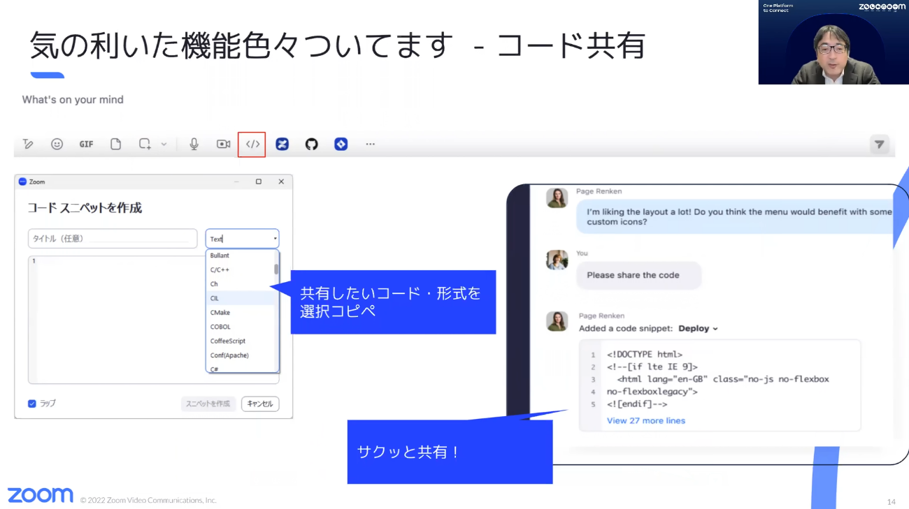Image resolution: width=909 pixels, height=509 pixels.
Task: Open the emoji picker smiley icon
Action: [57, 144]
